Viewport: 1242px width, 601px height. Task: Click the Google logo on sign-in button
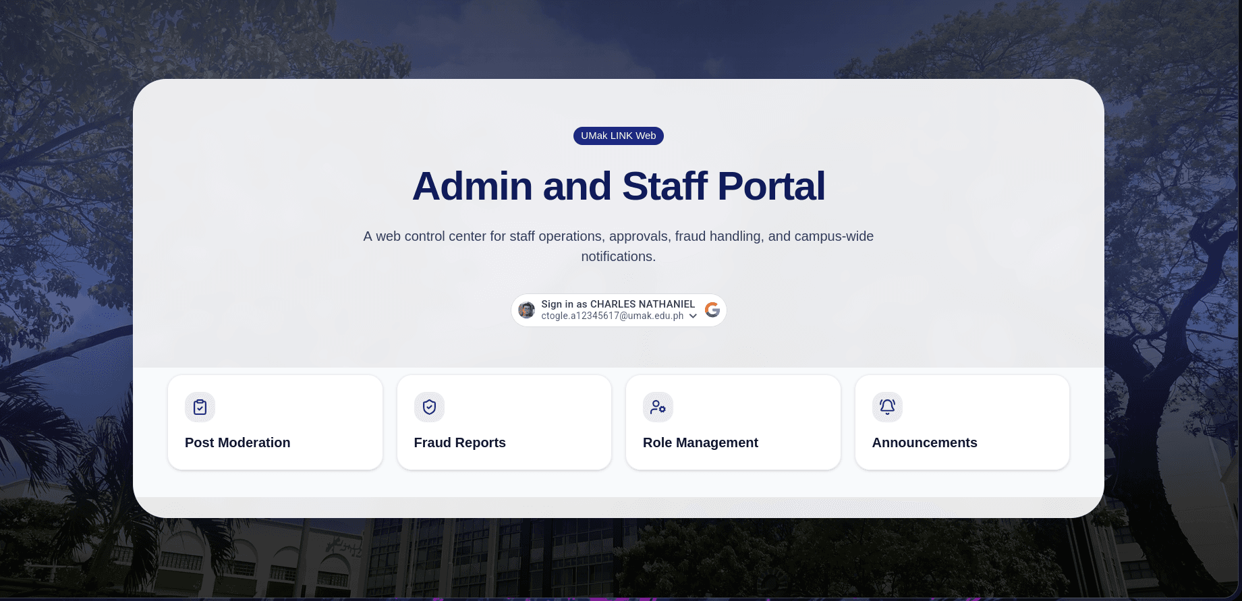point(712,310)
